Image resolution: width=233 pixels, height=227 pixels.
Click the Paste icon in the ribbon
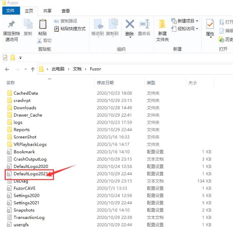point(42,25)
